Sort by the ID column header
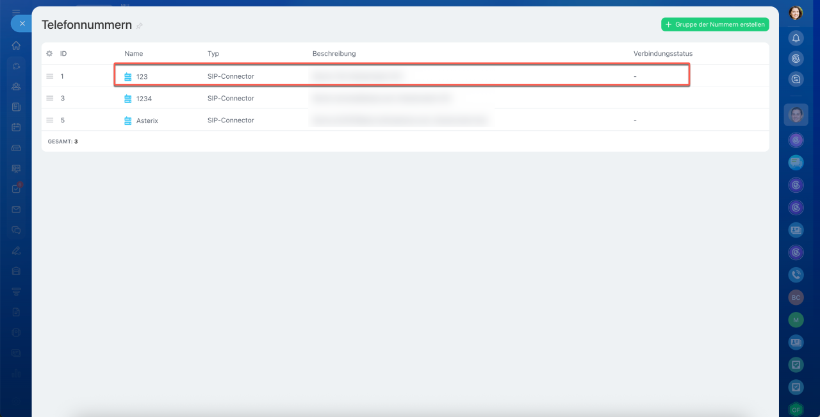The height and width of the screenshot is (417, 820). click(x=63, y=54)
